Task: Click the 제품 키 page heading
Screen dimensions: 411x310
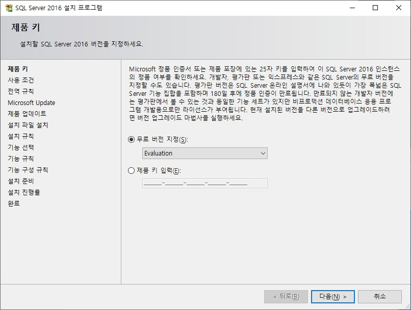Action: pos(25,27)
